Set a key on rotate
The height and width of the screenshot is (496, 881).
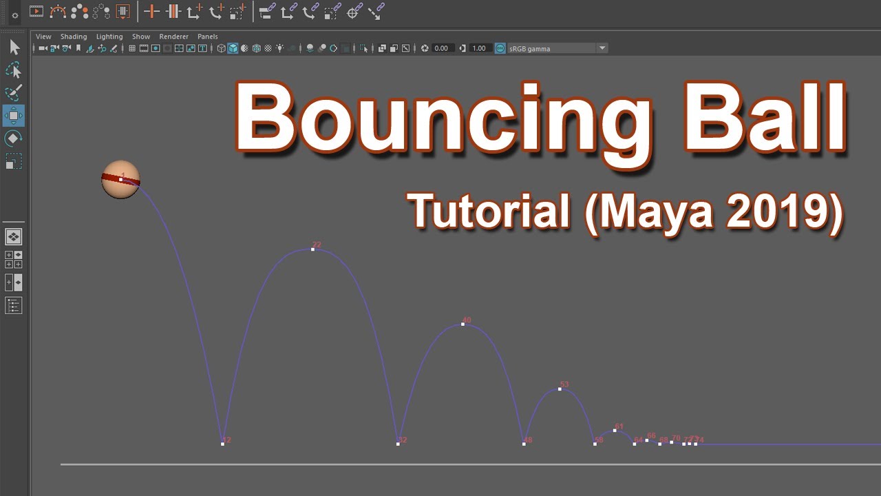pyautogui.click(x=216, y=11)
